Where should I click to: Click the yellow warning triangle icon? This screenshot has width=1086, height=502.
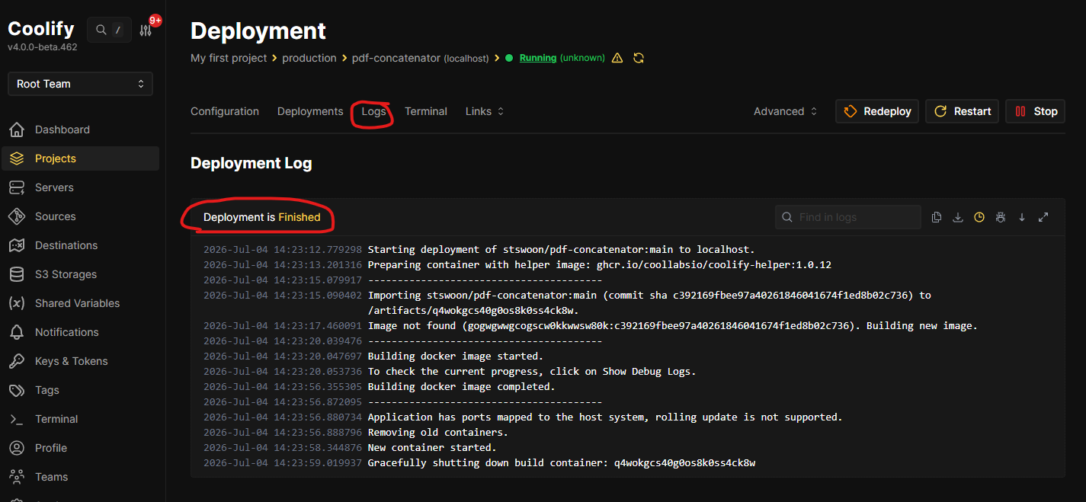pyautogui.click(x=617, y=58)
